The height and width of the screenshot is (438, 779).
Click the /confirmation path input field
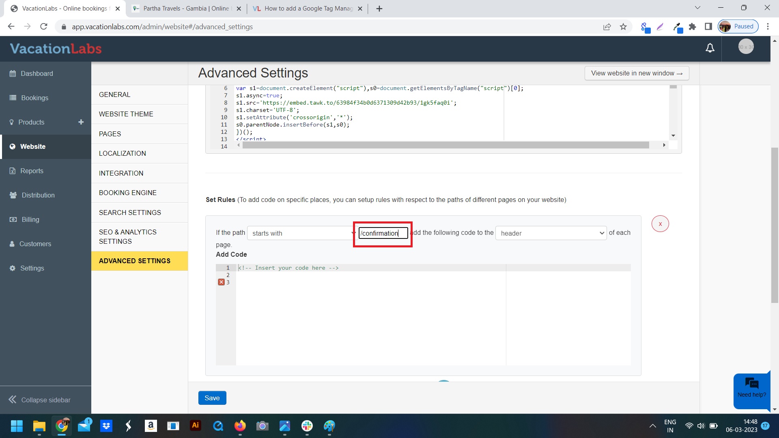pyautogui.click(x=383, y=233)
